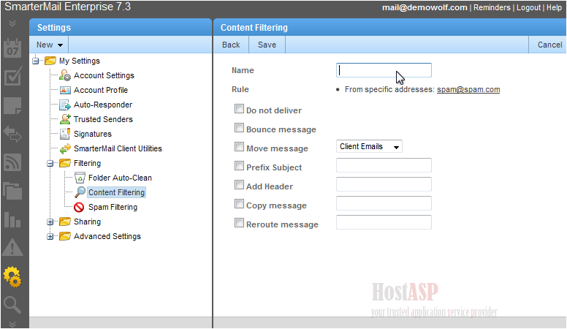This screenshot has height=329, width=567.
Task: Select Auto-Responder in the tree
Action: pos(103,105)
